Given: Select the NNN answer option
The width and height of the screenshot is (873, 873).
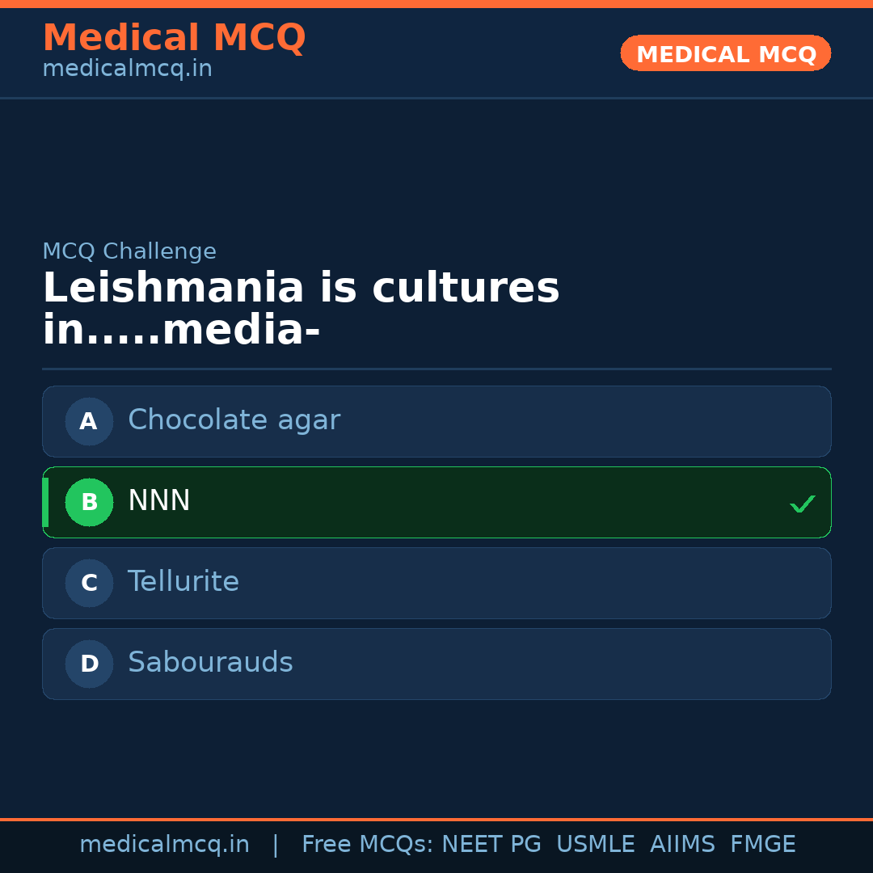Looking at the screenshot, I should (159, 501).
